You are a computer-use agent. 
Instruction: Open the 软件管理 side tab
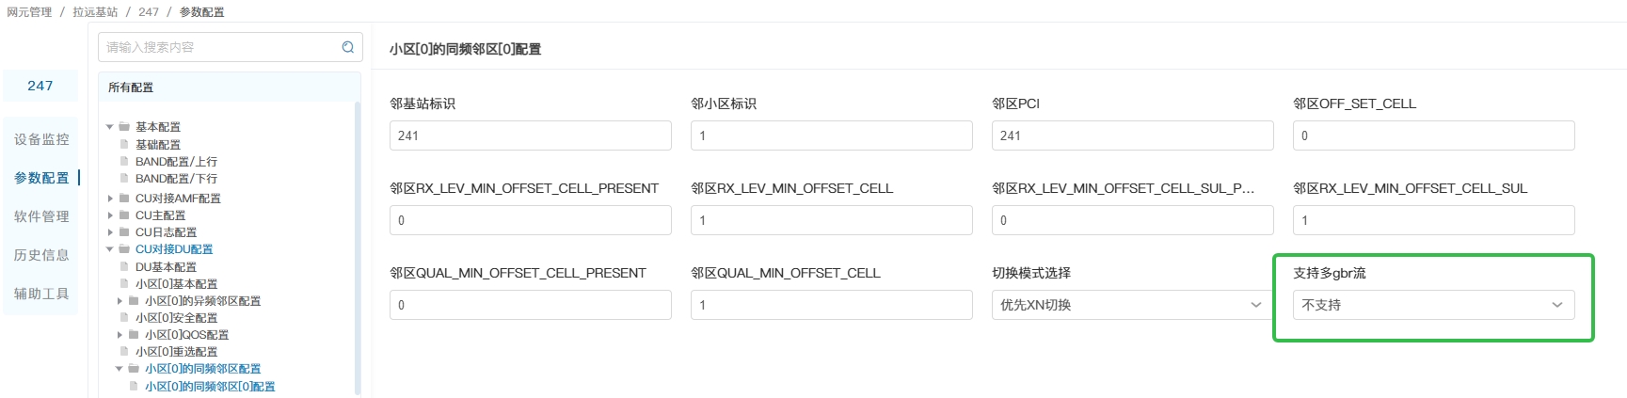[41, 216]
